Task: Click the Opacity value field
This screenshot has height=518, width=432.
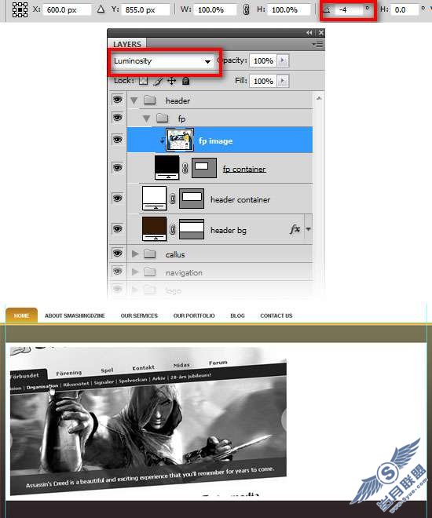Action: tap(263, 60)
